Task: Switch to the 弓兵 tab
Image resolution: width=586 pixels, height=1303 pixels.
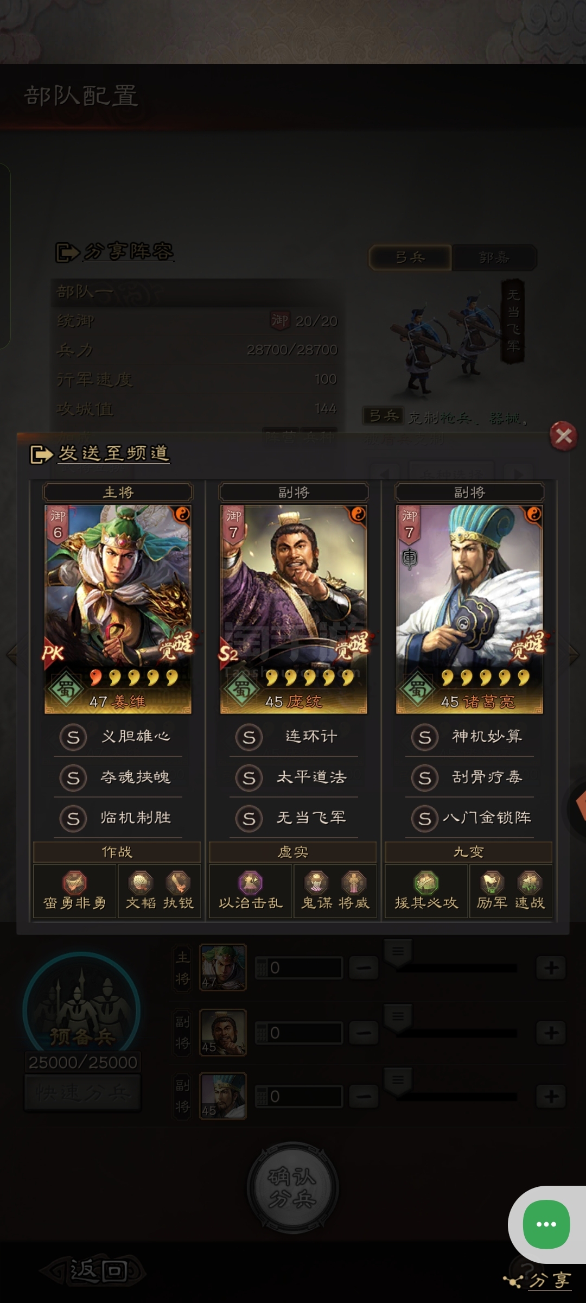Action: (x=410, y=257)
